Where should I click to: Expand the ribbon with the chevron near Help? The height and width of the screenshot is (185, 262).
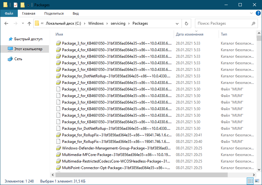point(251,13)
